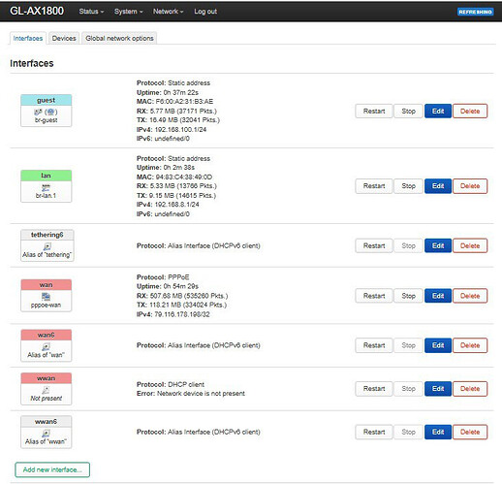Click the br-guest device label
This screenshot has width=502, height=484.
(x=46, y=120)
